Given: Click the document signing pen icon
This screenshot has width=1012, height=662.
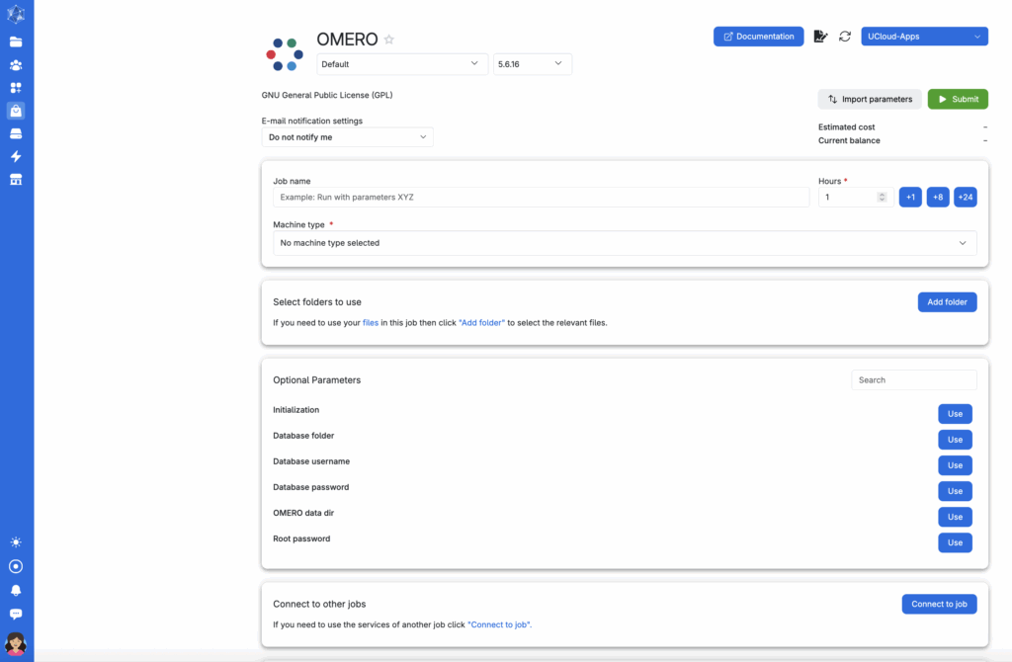Looking at the screenshot, I should coord(820,37).
